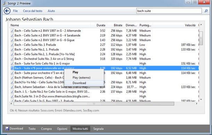Sort by the Punteg... column header

click(145, 25)
